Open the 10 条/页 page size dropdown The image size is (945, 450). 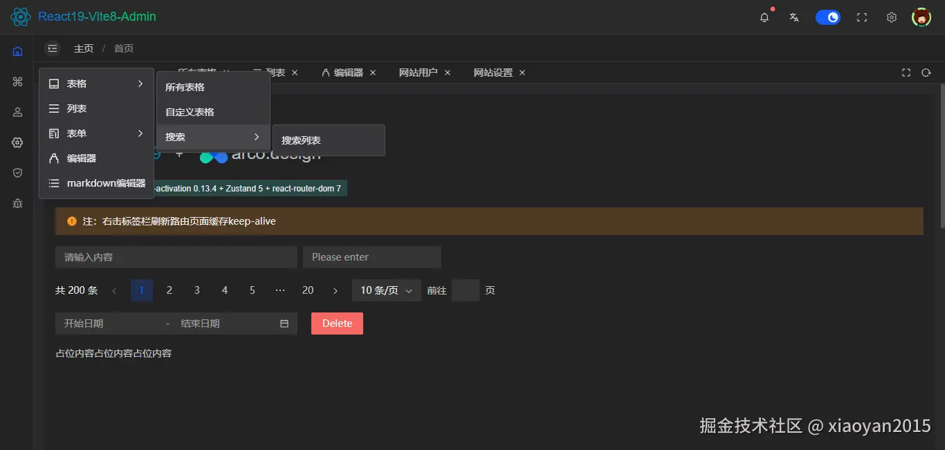pos(387,290)
